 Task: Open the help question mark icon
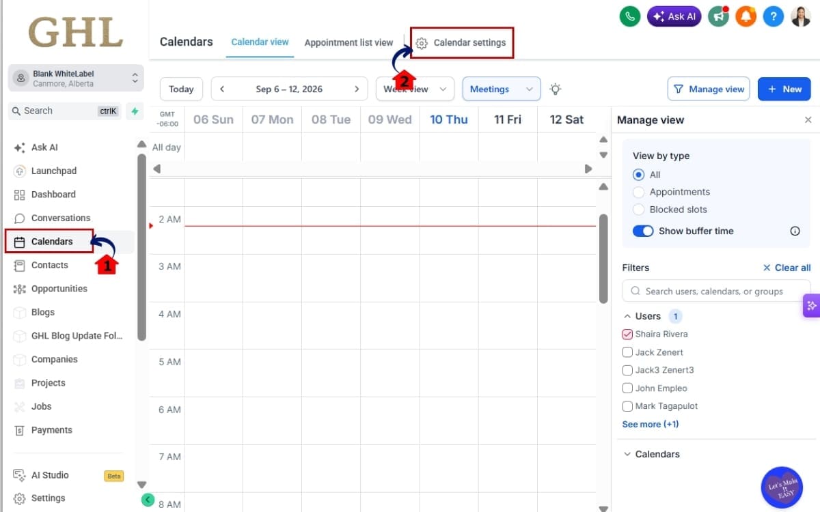pos(773,16)
